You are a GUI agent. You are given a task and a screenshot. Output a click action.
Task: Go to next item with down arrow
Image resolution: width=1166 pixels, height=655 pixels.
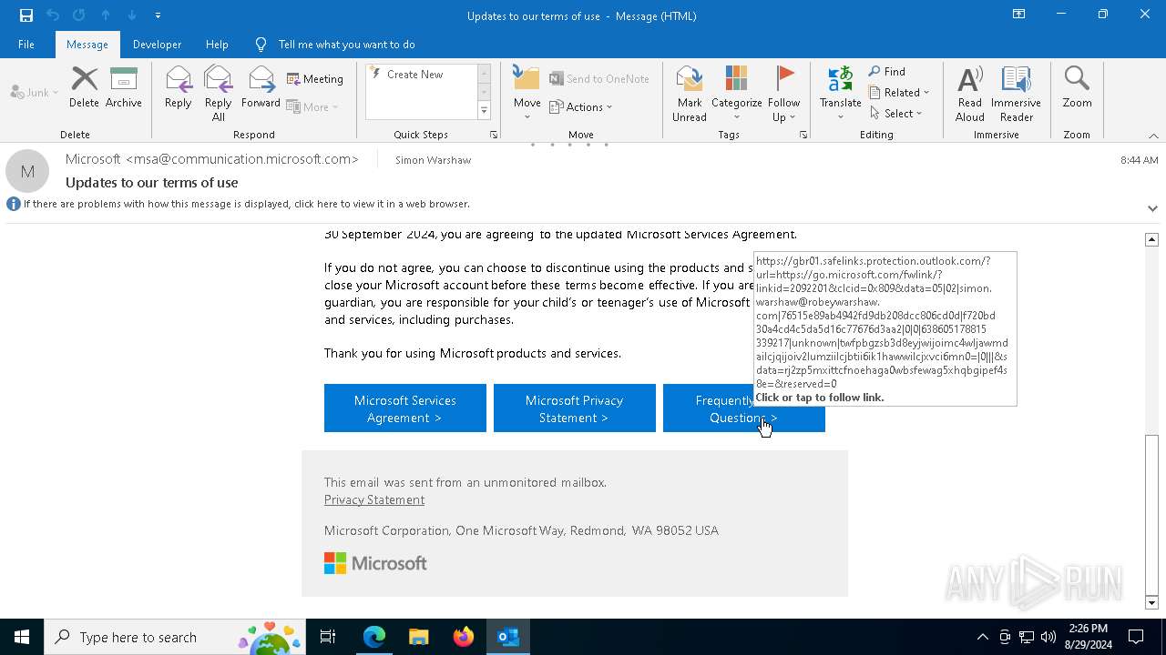click(132, 15)
